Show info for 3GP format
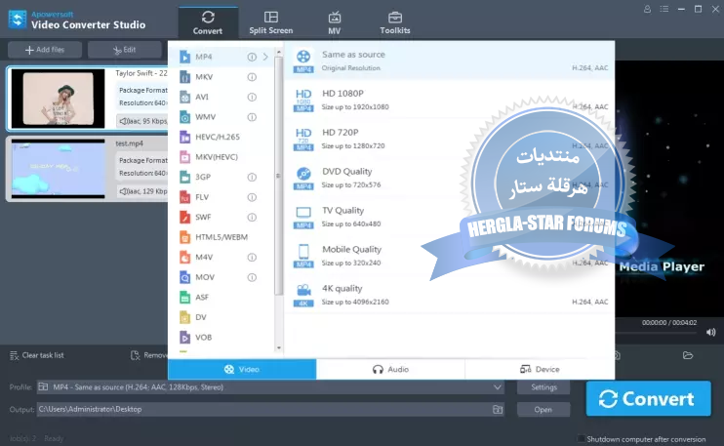 coord(252,178)
